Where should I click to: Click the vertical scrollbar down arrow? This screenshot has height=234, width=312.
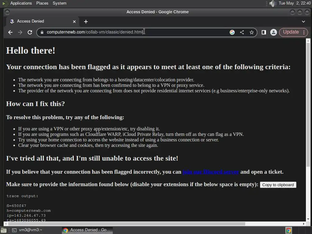308,219
